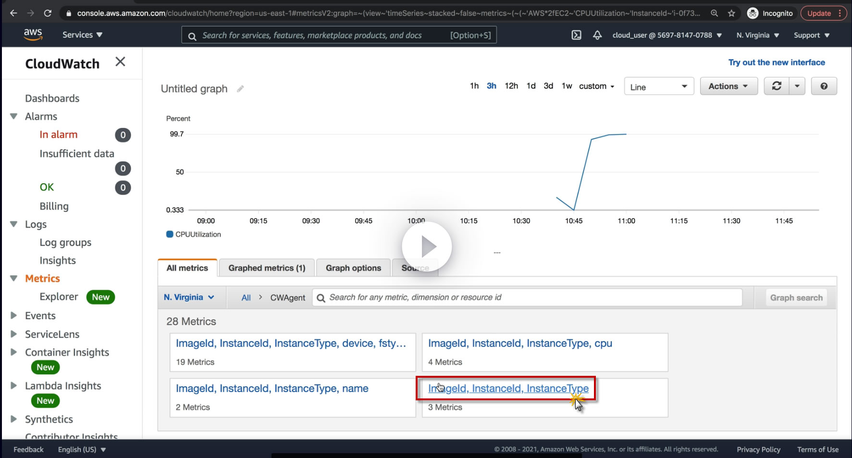Click the AWS logo home icon
Screen dimensions: 852x458
[x=33, y=35]
